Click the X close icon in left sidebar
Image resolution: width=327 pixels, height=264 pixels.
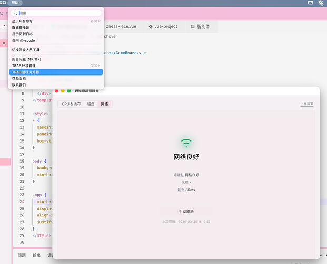pos(4,43)
